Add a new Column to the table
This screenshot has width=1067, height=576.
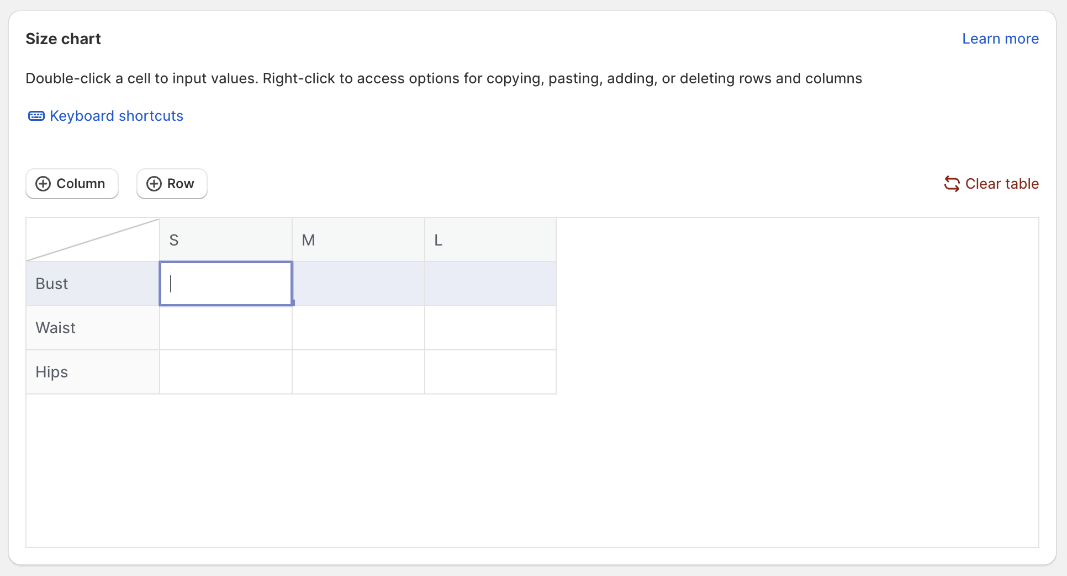[x=72, y=184]
